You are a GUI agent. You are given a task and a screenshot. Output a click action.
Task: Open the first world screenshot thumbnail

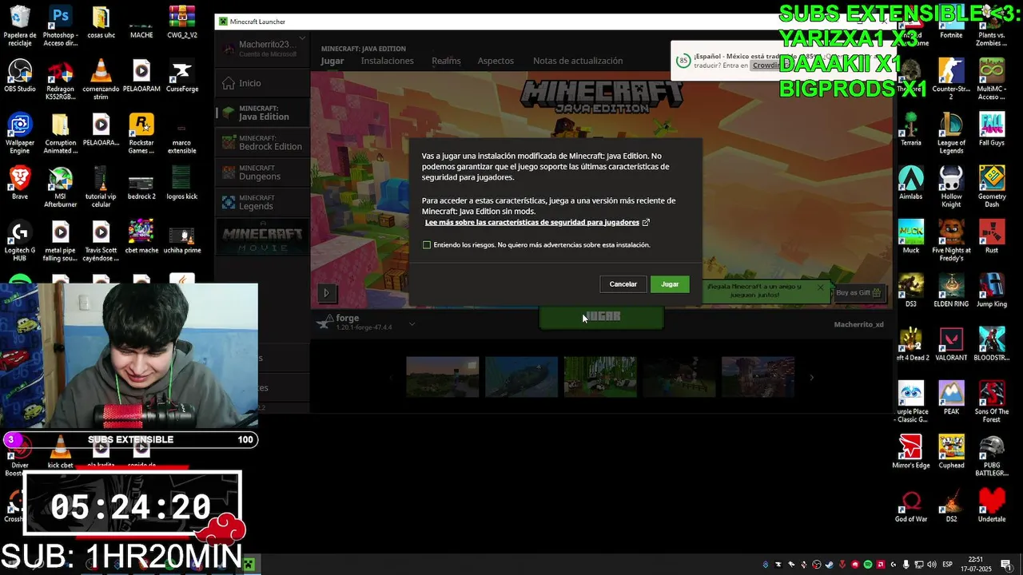pyautogui.click(x=443, y=377)
